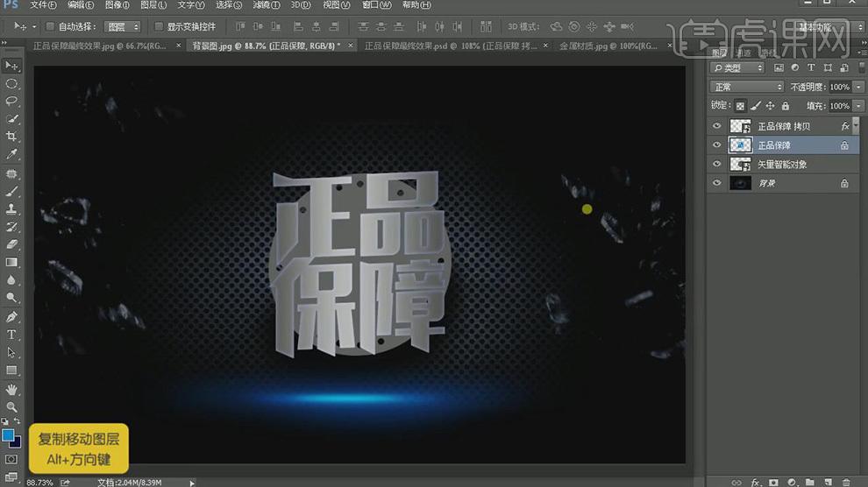Close the 背景图.jpg document tab
868x487 pixels.
351,46
